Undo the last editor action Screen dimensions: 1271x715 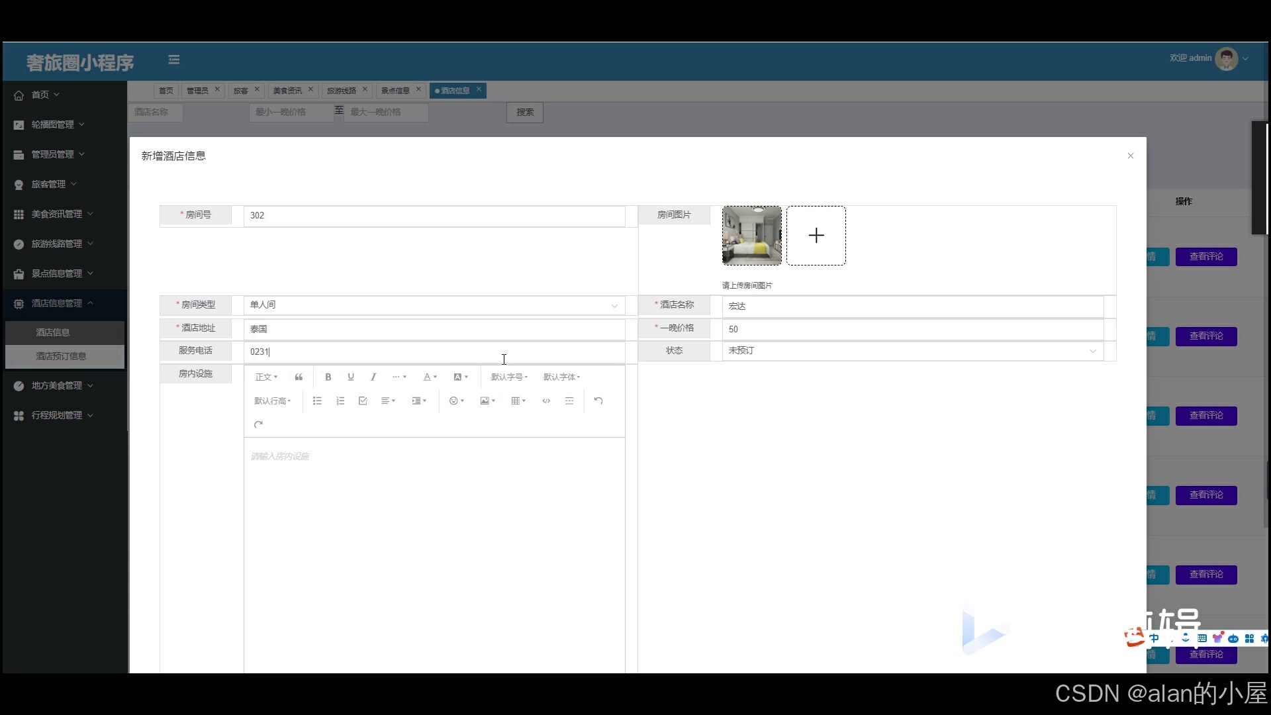(598, 401)
